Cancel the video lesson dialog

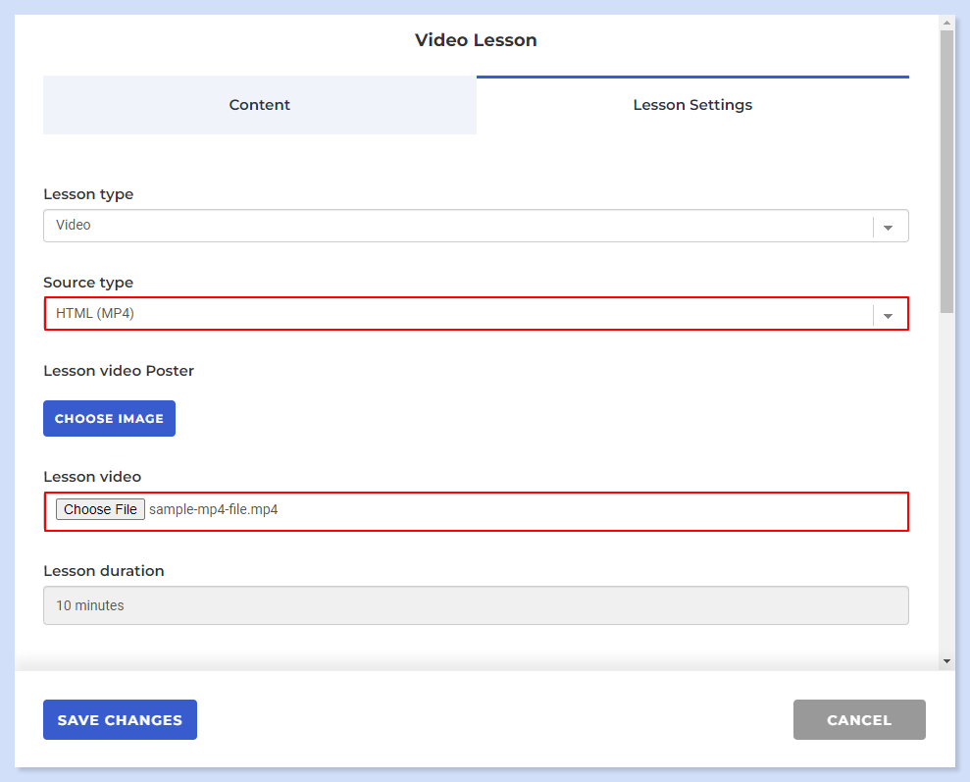tap(859, 719)
